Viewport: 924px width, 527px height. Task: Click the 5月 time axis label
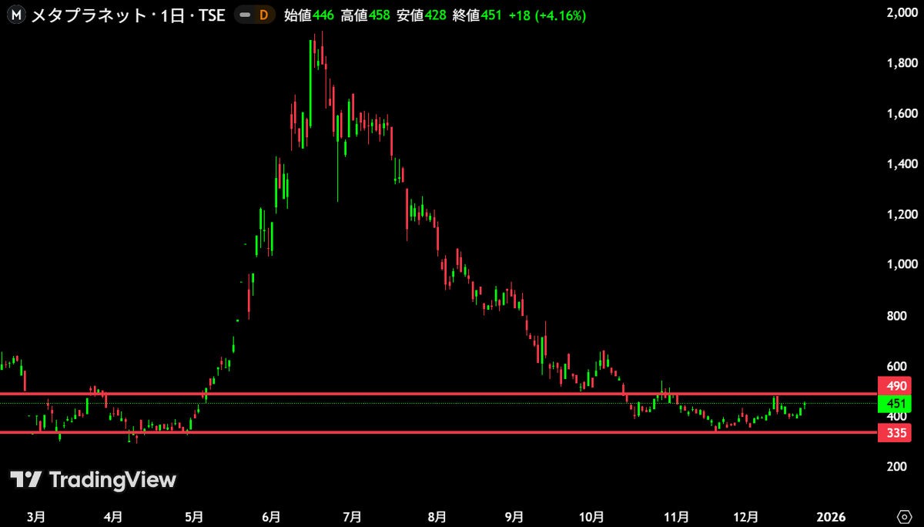[194, 515]
